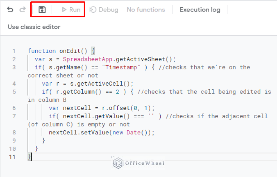
Task: Open the Execution log
Action: (200, 10)
